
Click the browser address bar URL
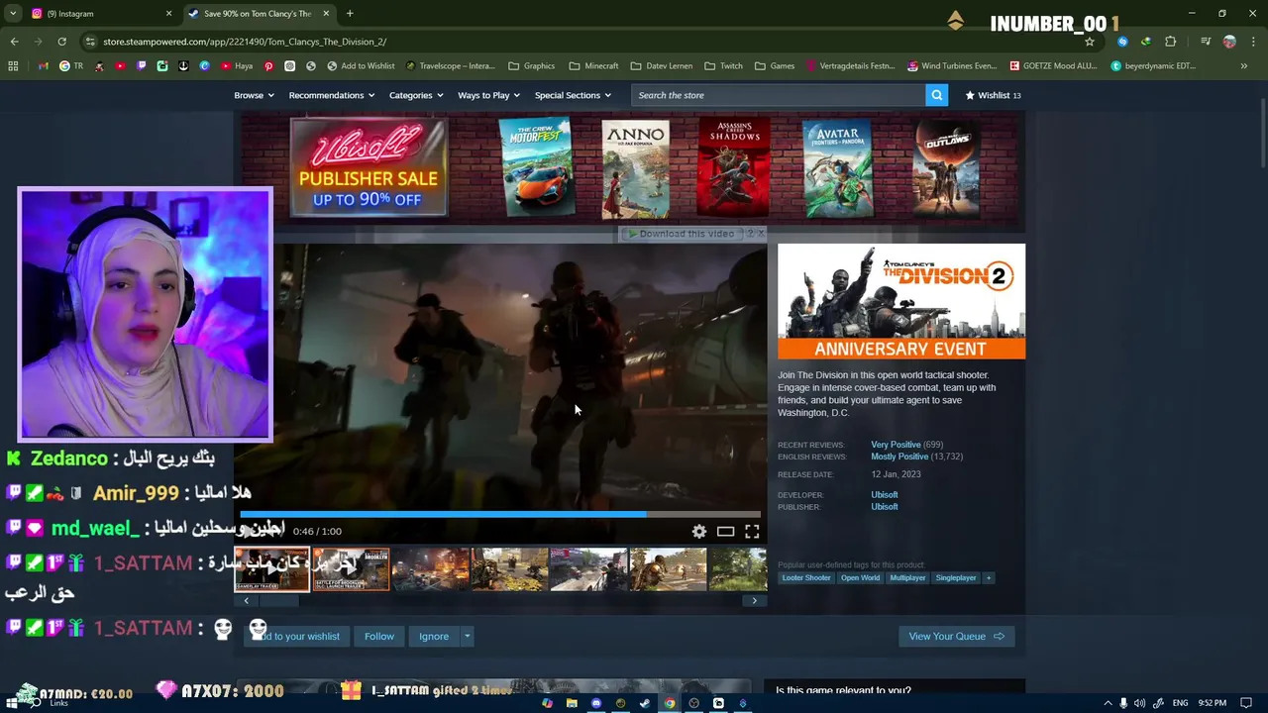coord(245,42)
